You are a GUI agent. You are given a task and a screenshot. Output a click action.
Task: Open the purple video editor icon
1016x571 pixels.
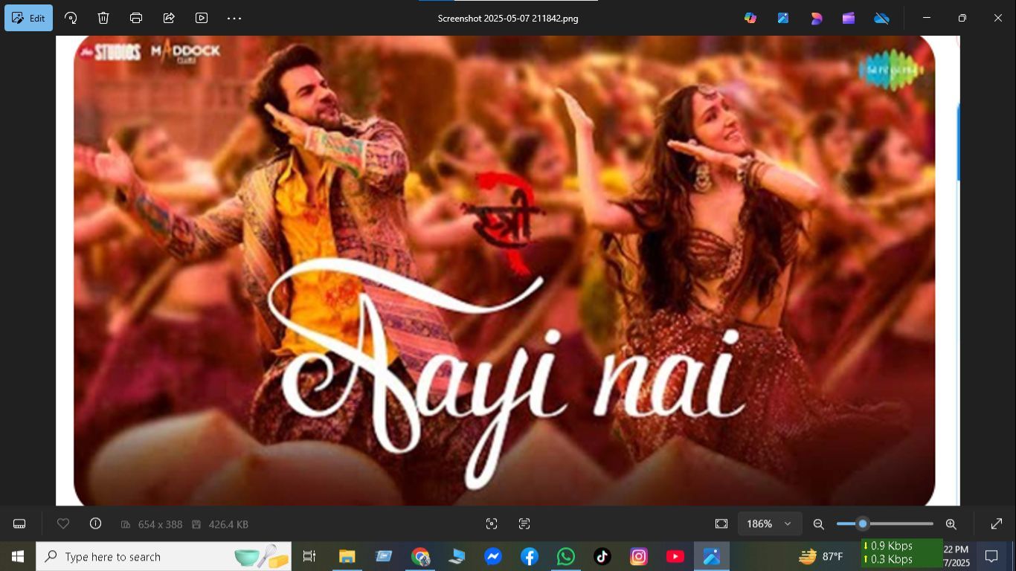point(849,18)
